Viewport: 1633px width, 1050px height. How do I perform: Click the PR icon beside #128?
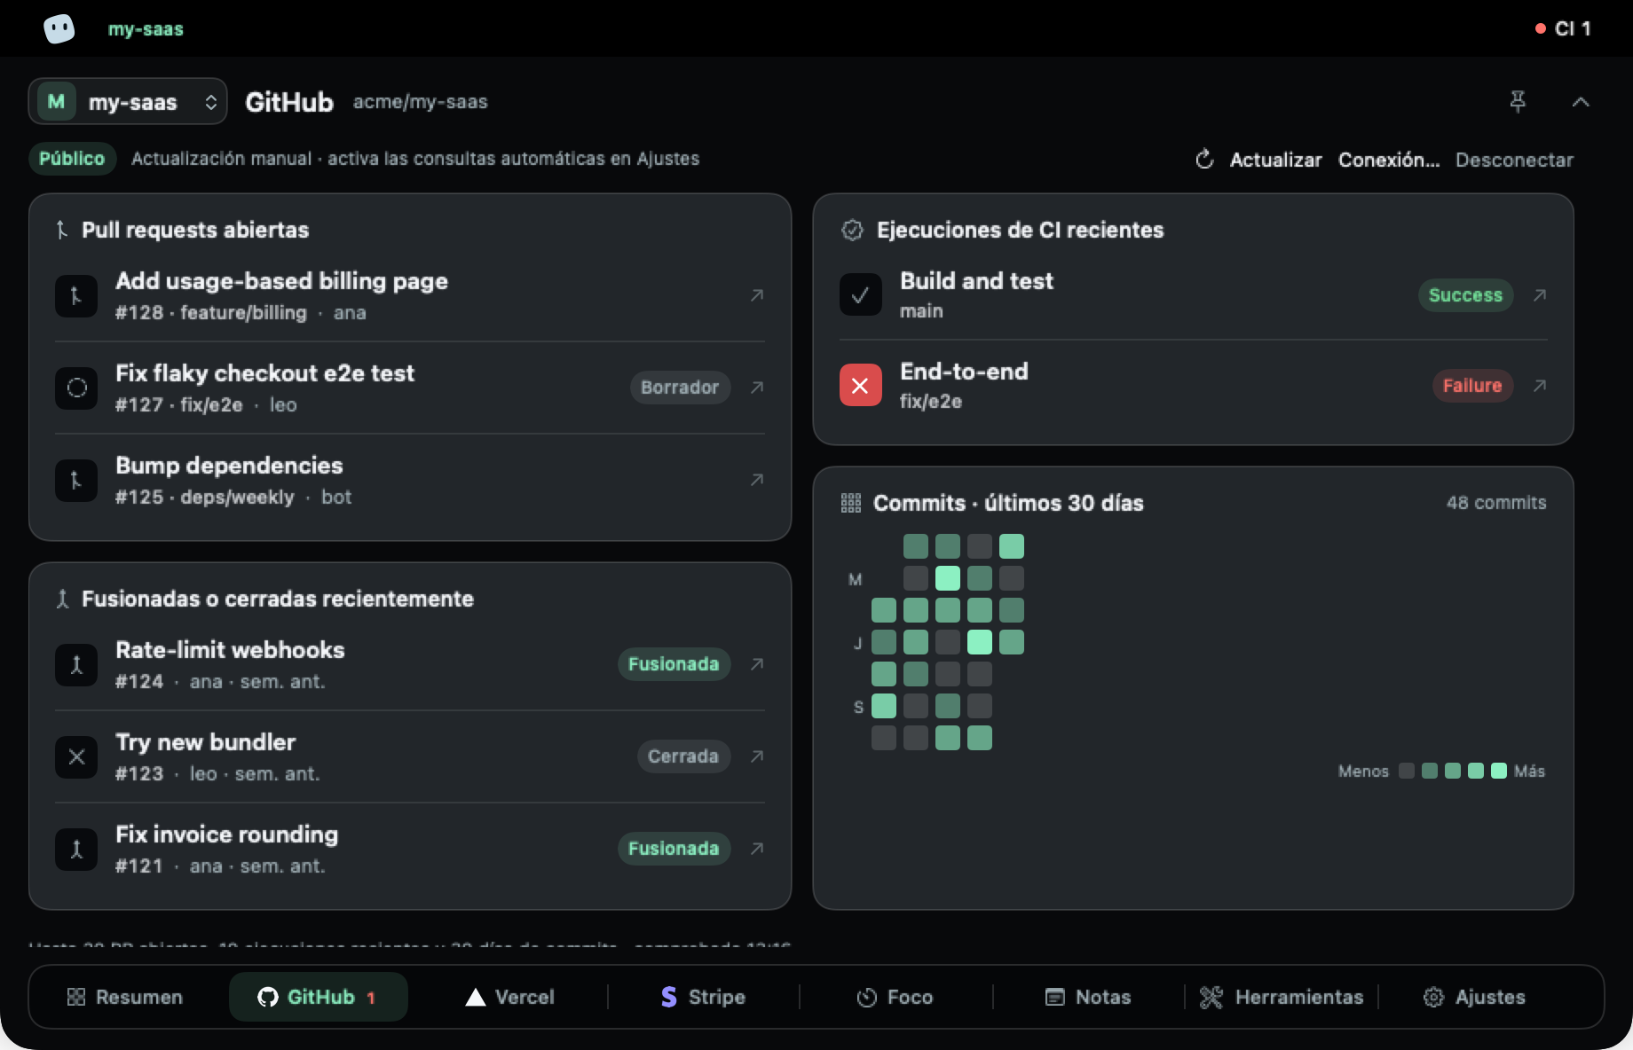[x=76, y=296]
